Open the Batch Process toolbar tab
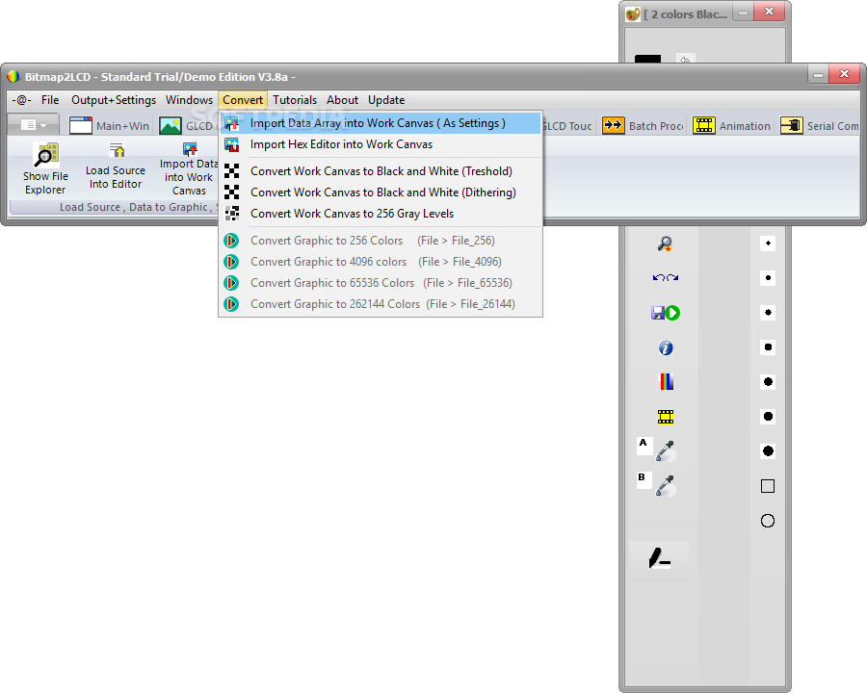The image size is (867, 693). tap(644, 126)
